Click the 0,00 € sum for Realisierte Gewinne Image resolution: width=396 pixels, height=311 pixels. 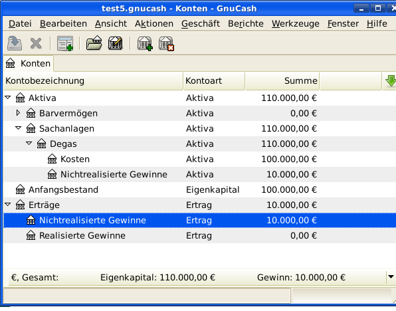(304, 236)
